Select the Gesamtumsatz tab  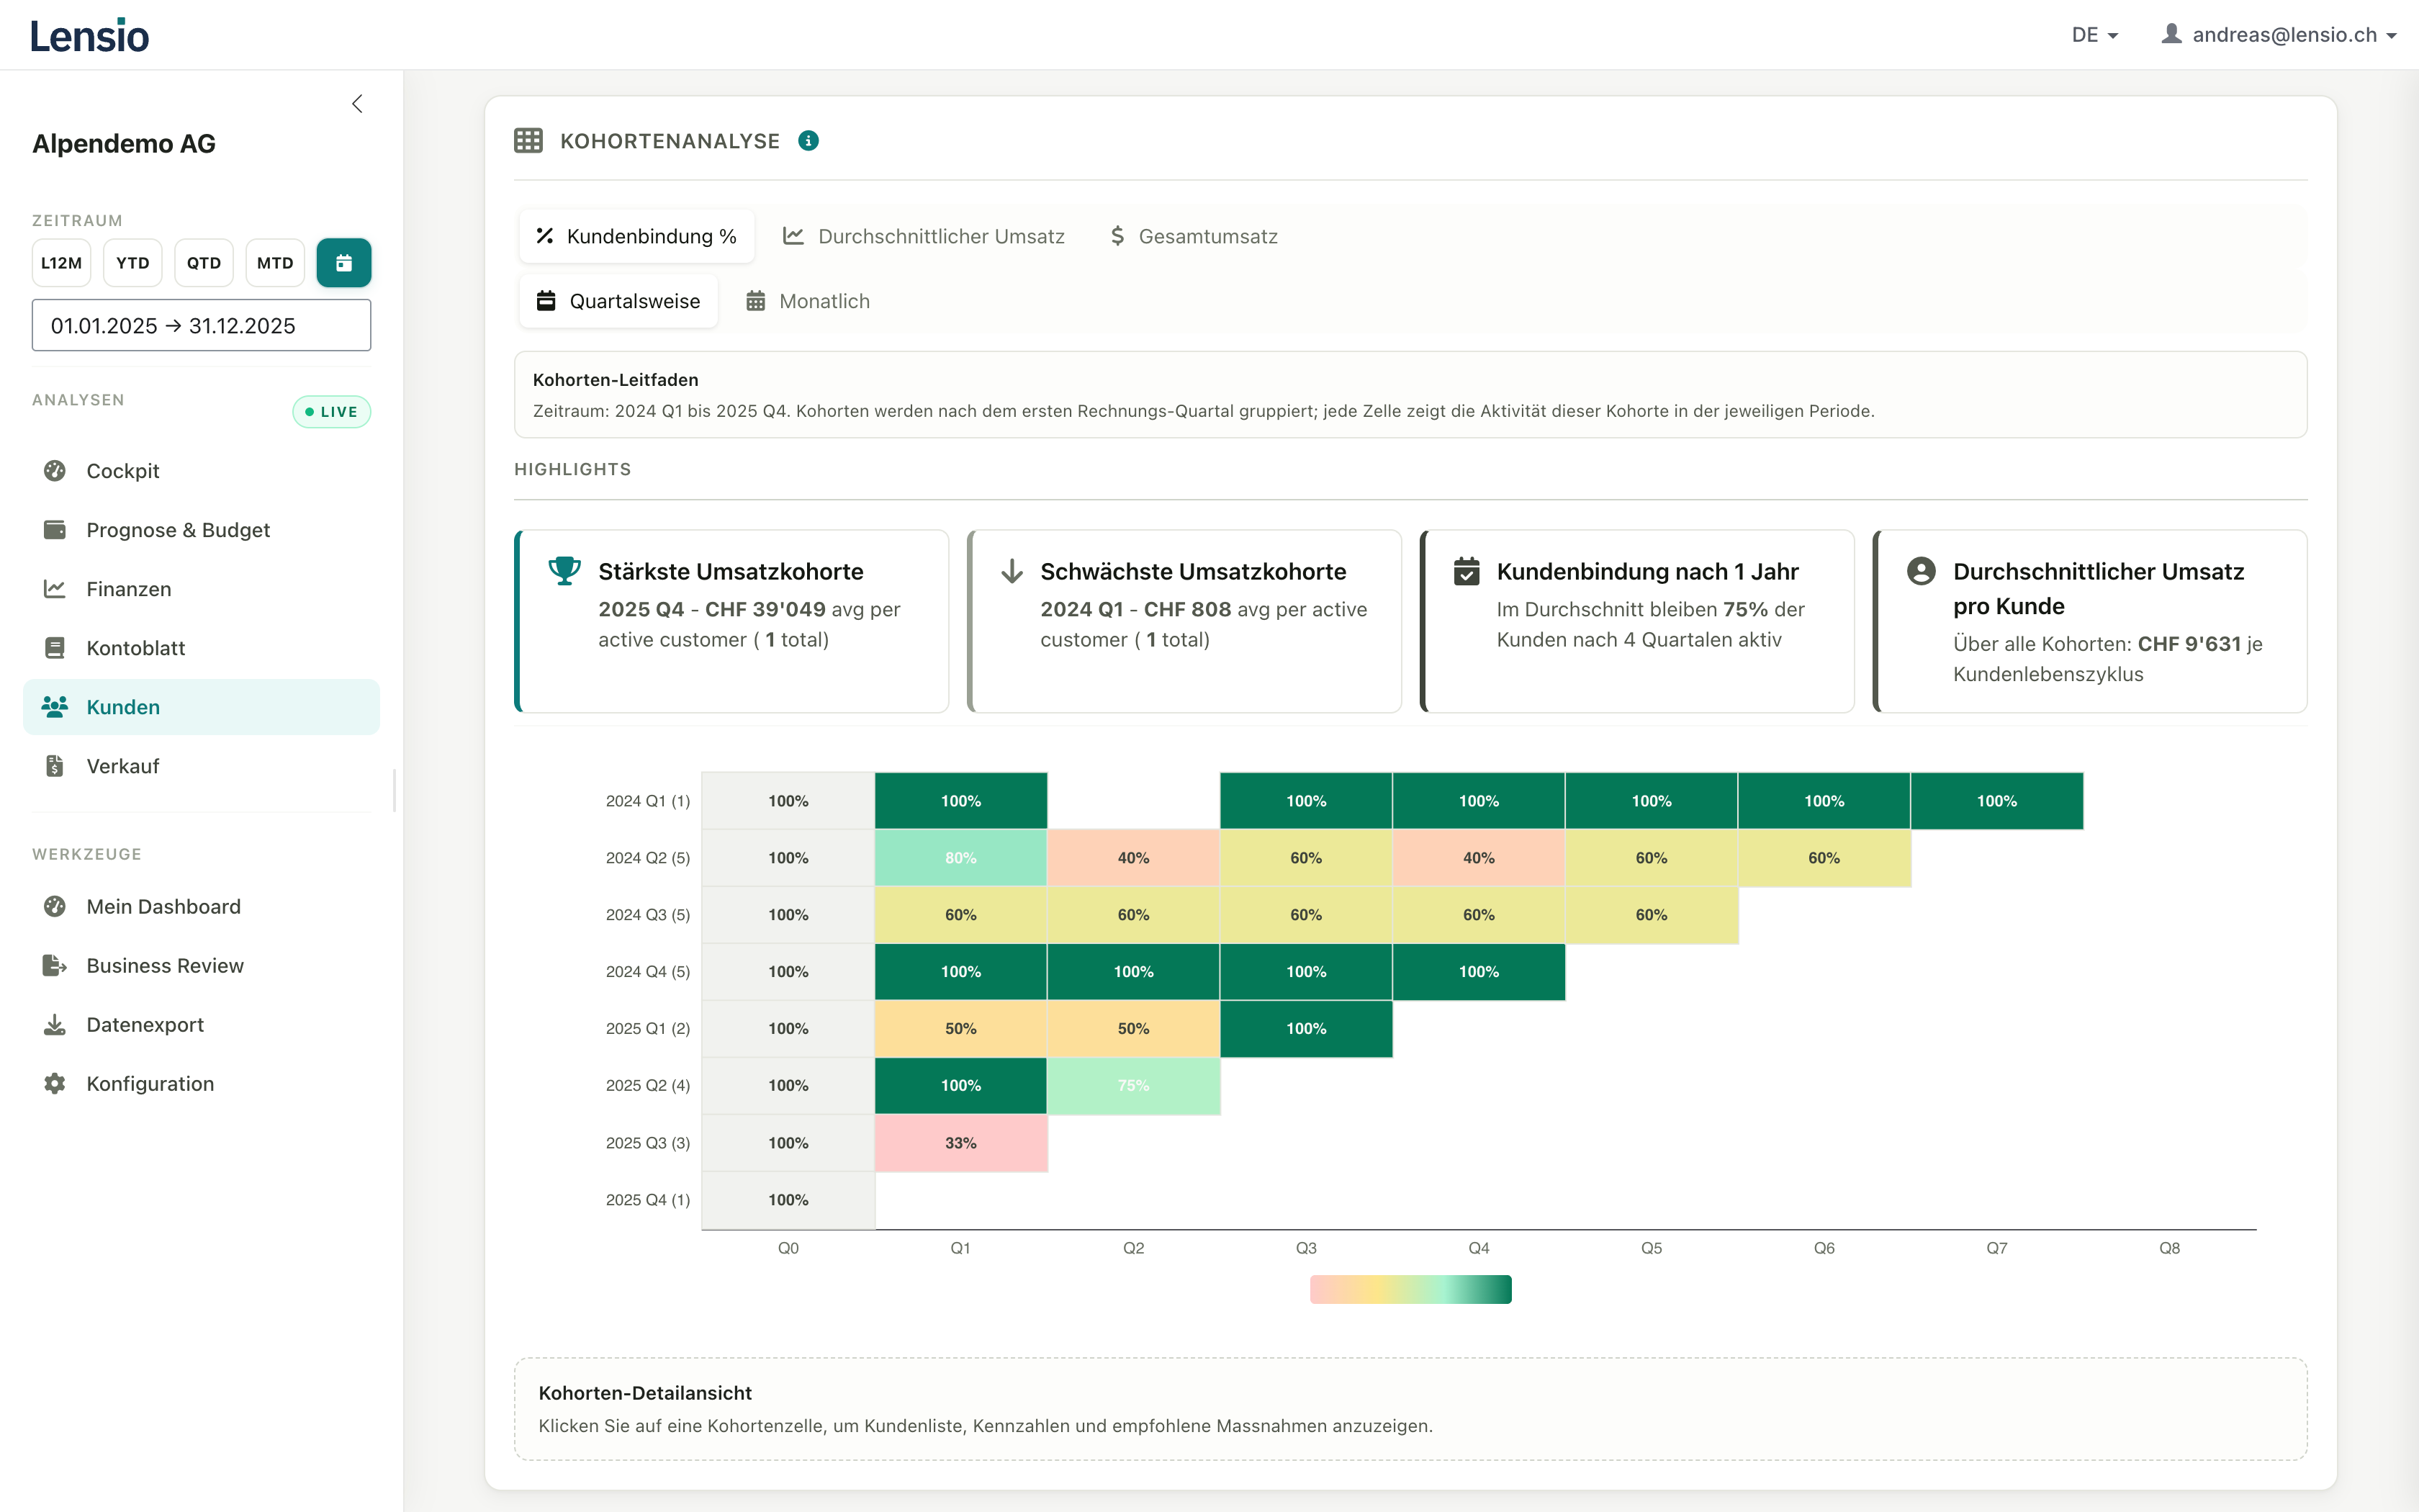pyautogui.click(x=1194, y=236)
